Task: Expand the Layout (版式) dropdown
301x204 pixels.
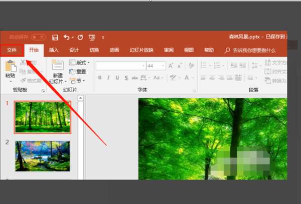Action: [79, 63]
